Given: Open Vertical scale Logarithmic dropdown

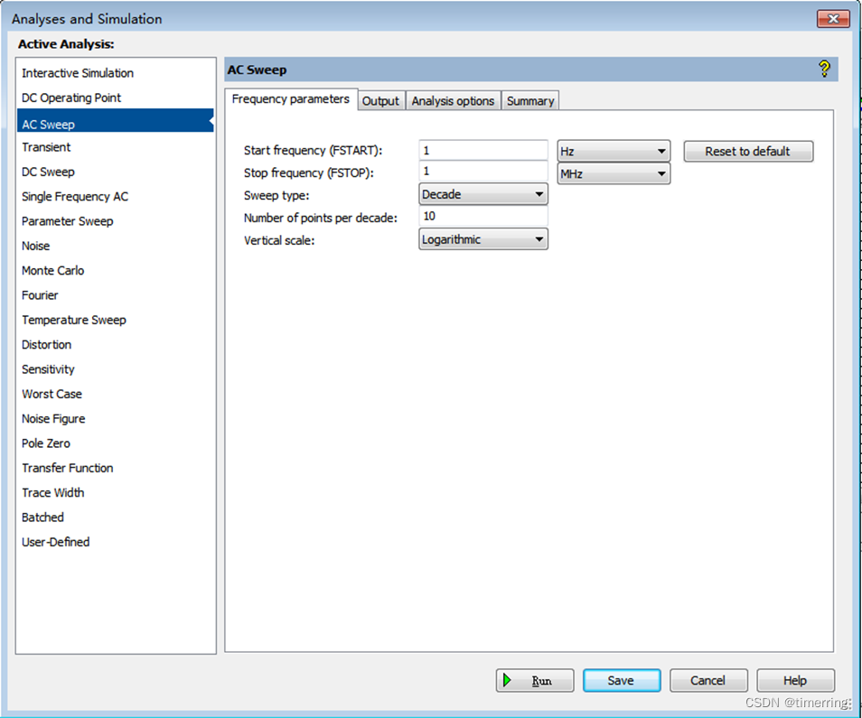Looking at the screenshot, I should point(483,239).
